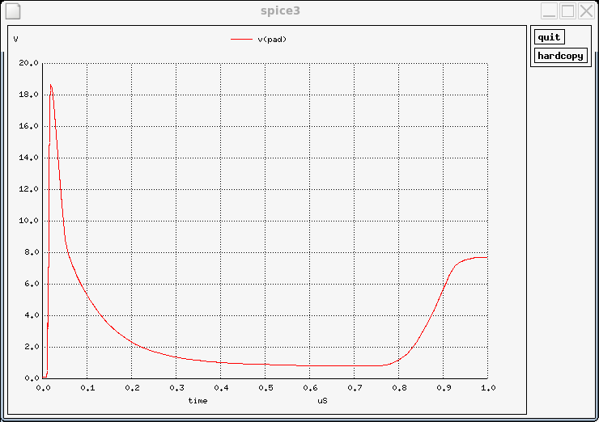Click the peak of the v(pad) curve

click(50, 85)
